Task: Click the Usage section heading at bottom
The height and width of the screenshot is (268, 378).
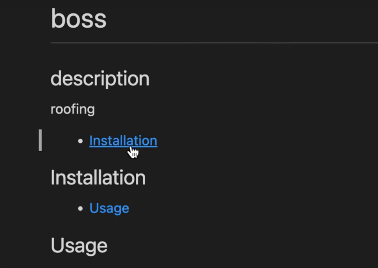Action: [79, 245]
